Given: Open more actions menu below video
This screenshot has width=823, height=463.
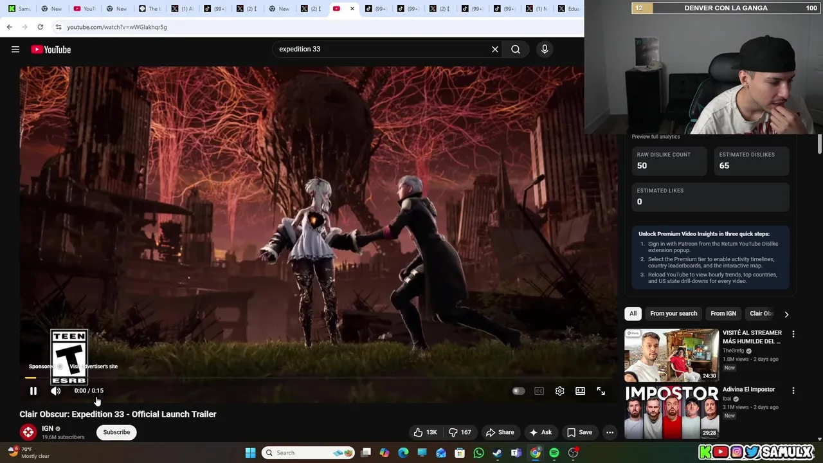Looking at the screenshot, I should click(x=610, y=432).
